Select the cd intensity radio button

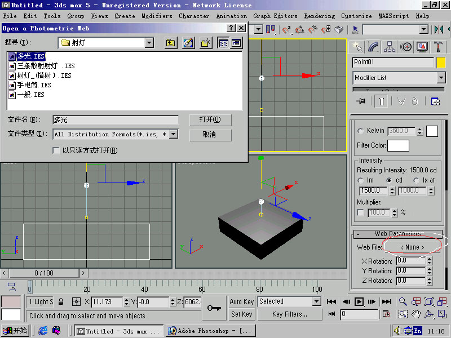[389, 180]
